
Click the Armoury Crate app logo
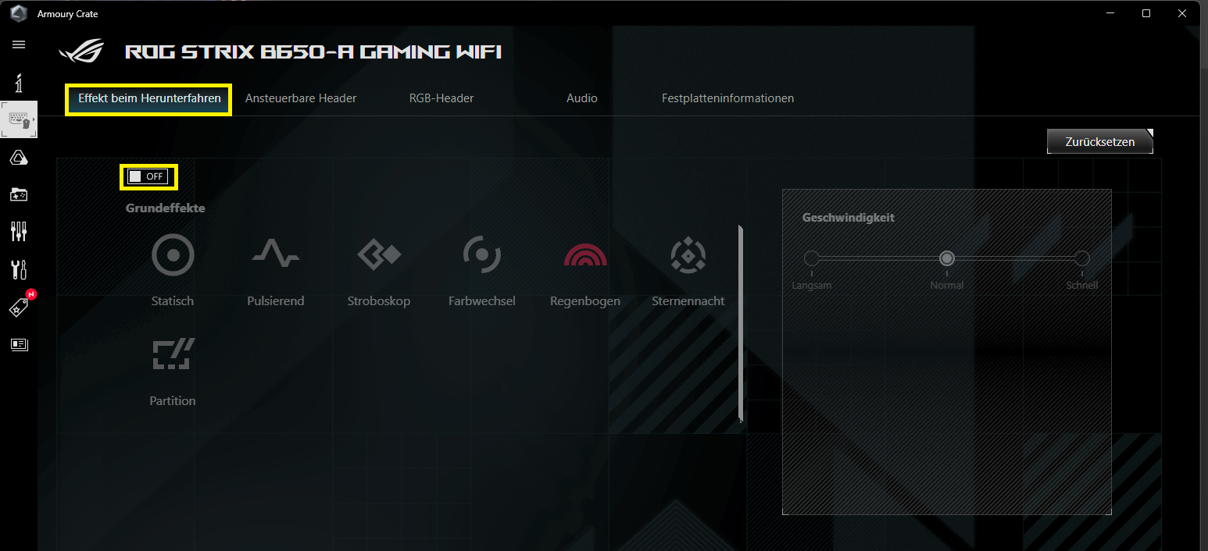(20, 14)
